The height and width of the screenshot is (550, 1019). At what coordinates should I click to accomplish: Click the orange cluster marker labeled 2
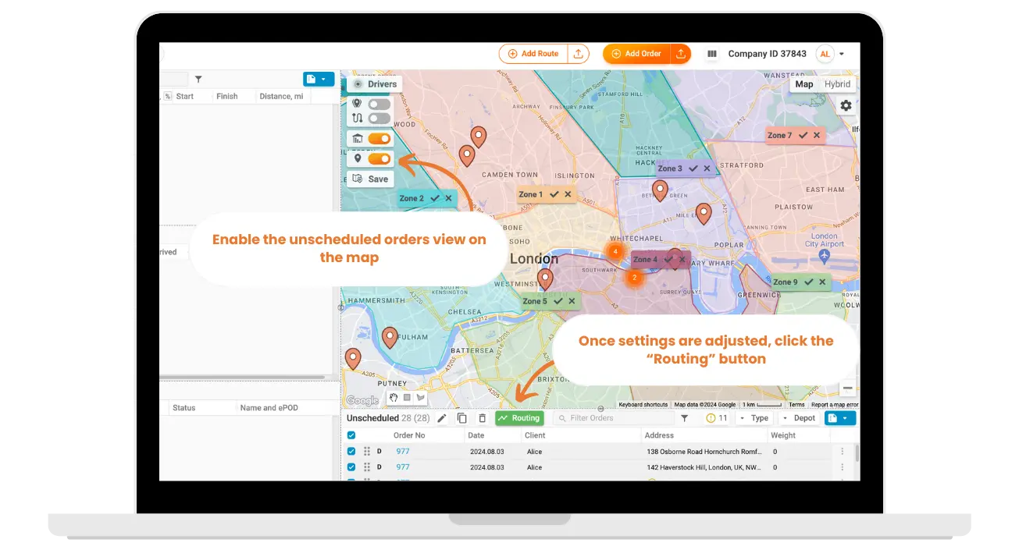pyautogui.click(x=634, y=277)
